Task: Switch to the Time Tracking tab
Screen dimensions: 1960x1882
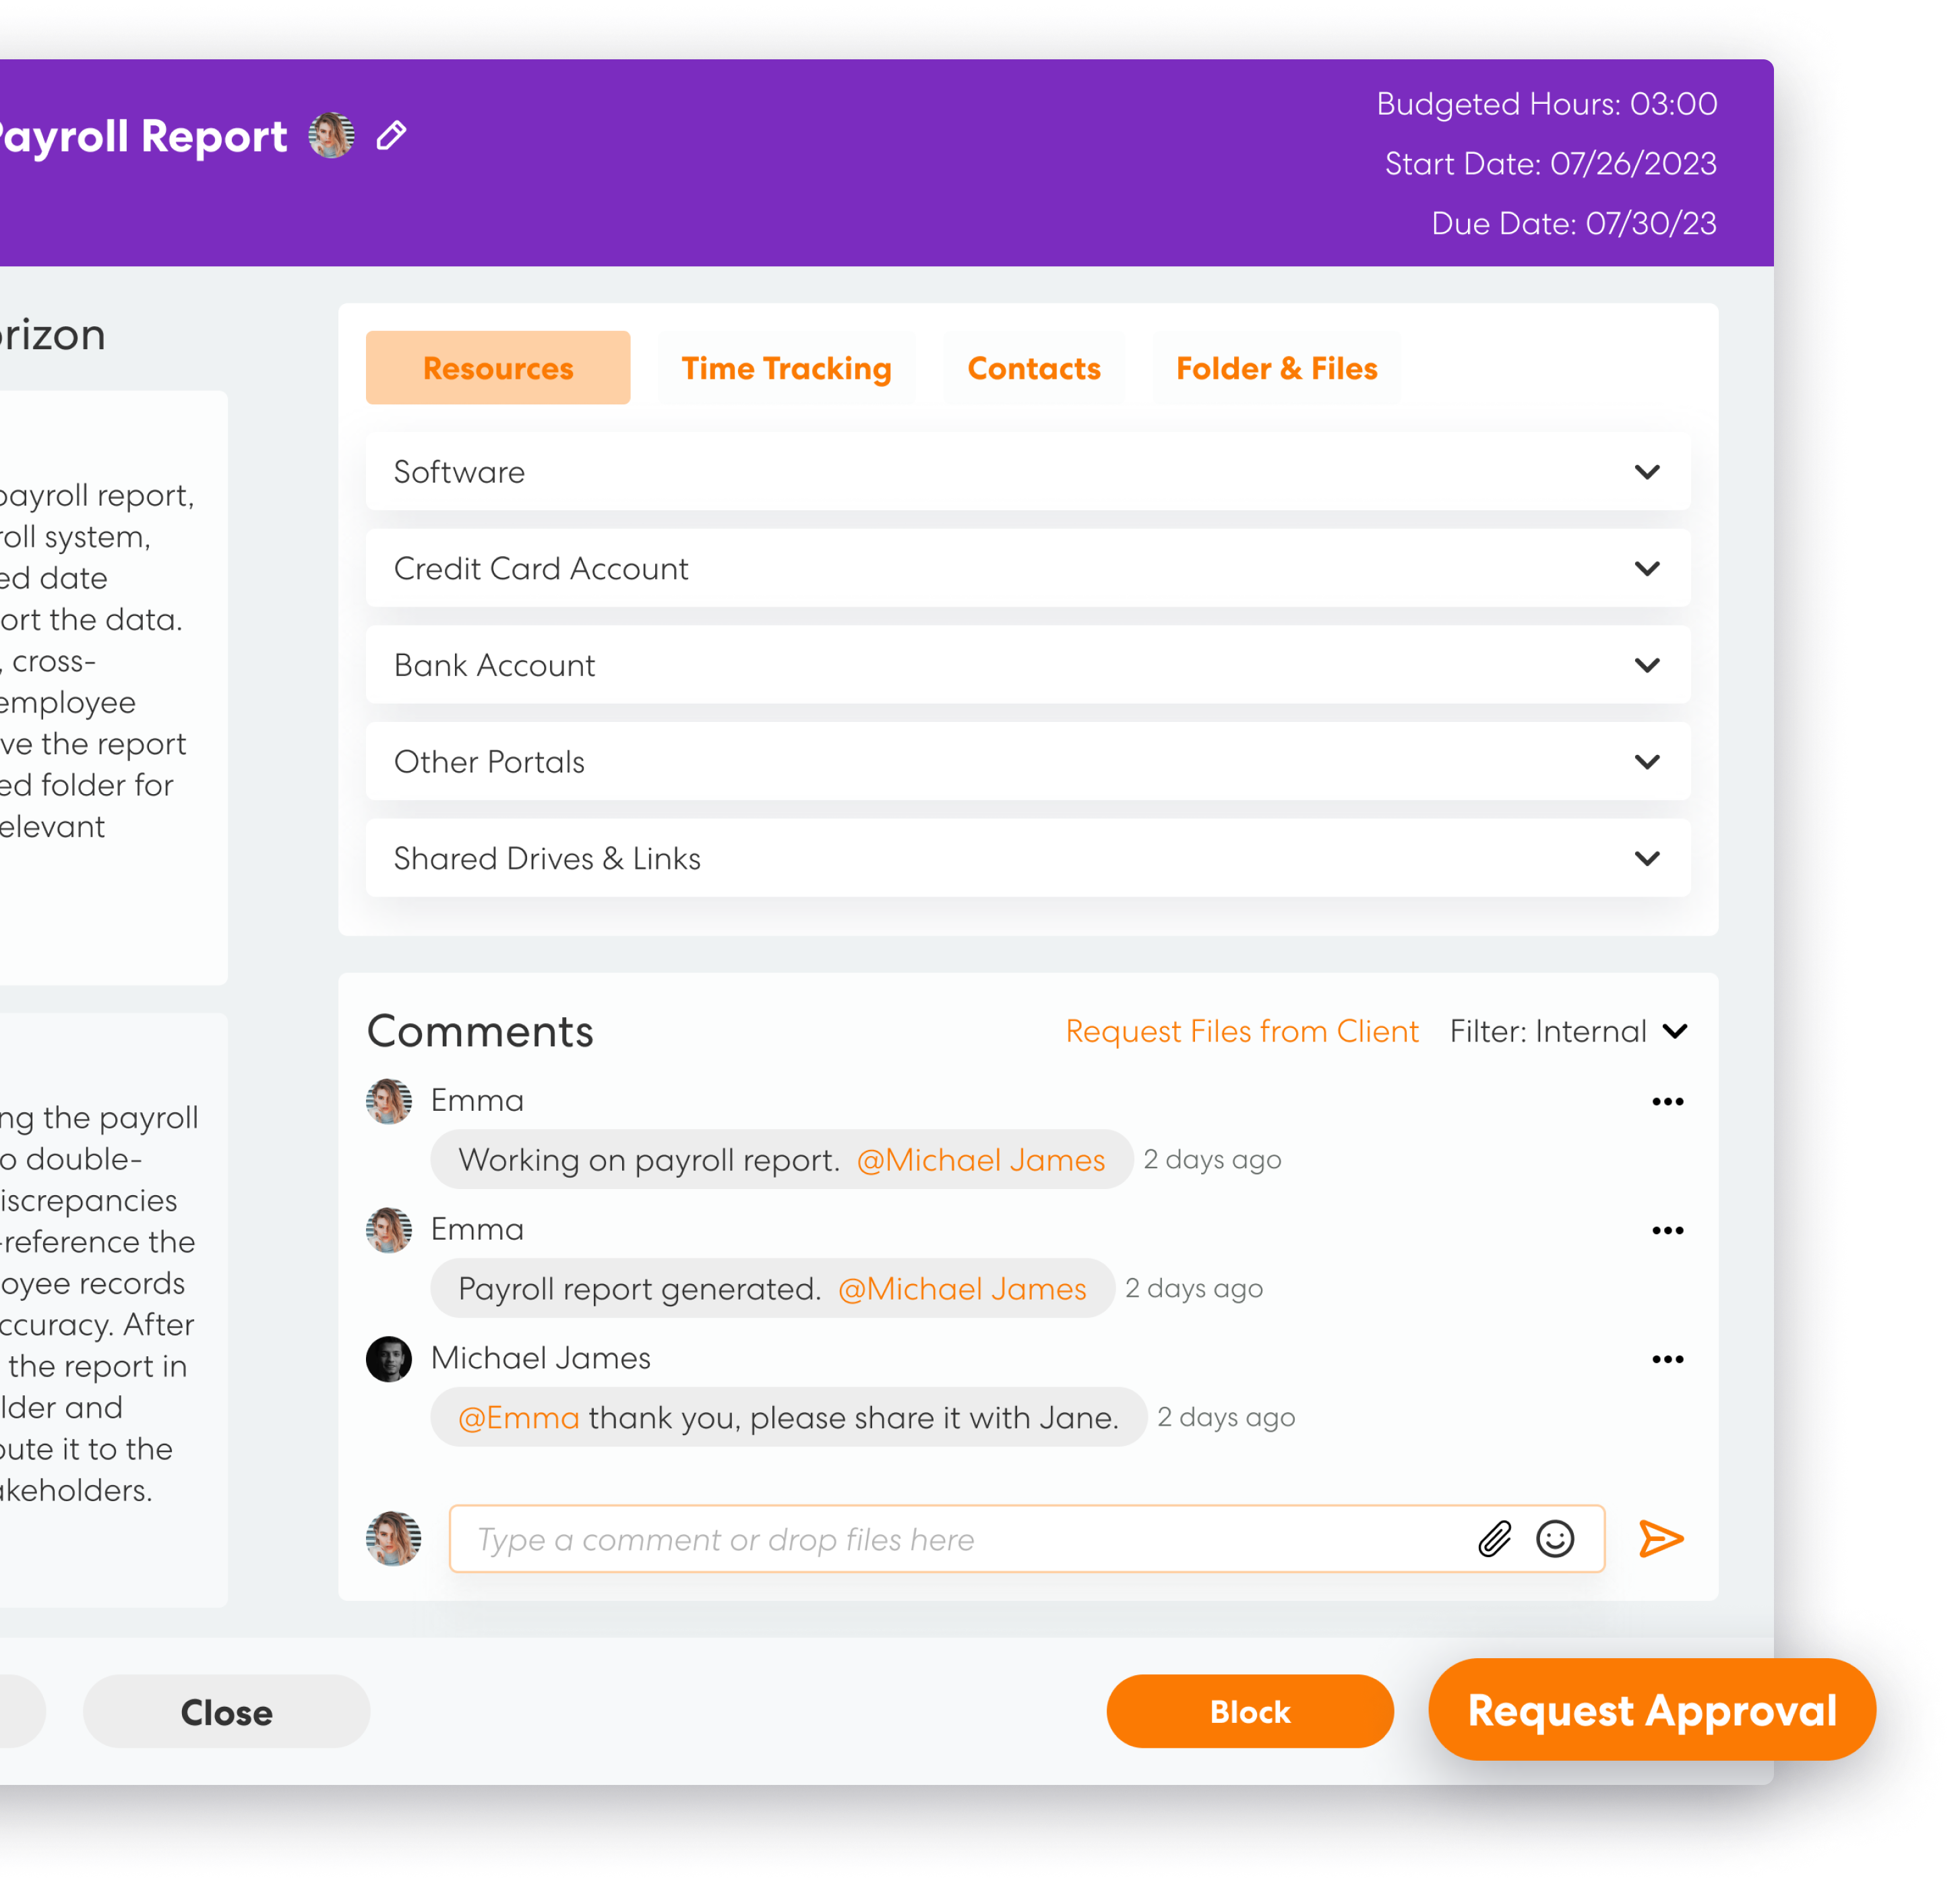Action: click(x=786, y=369)
